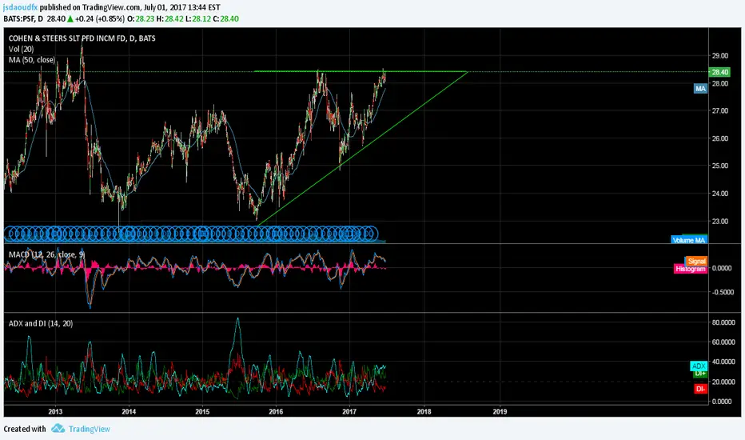
Task: Open the TradingView footer link
Action: [90, 429]
